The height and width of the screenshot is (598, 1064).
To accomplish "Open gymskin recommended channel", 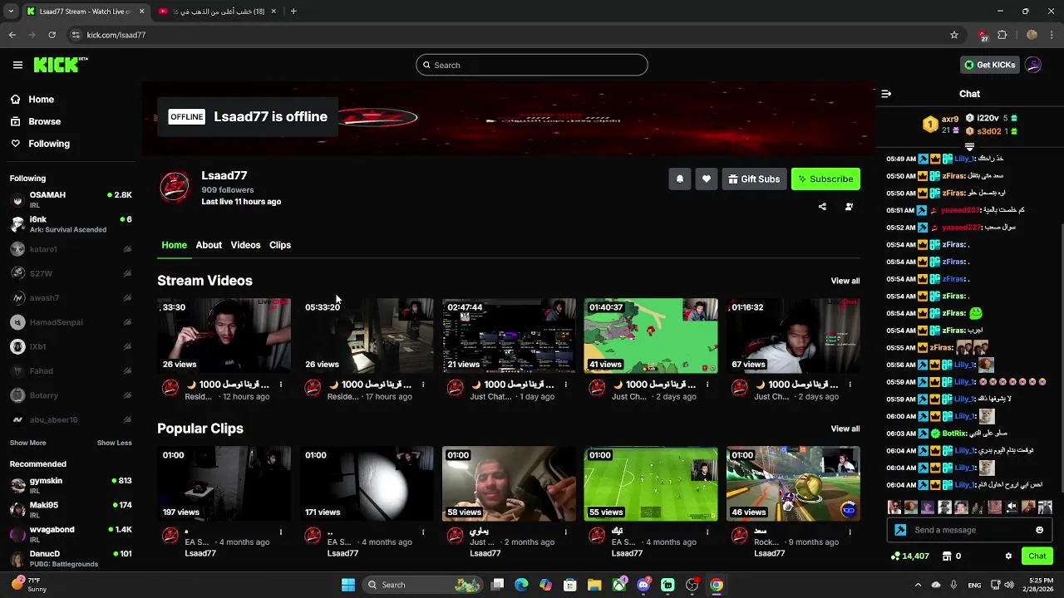I will click(71, 485).
